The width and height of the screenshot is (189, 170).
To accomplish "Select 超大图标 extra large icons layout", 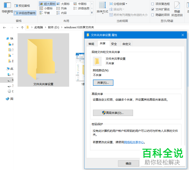I will click(x=48, y=4).
